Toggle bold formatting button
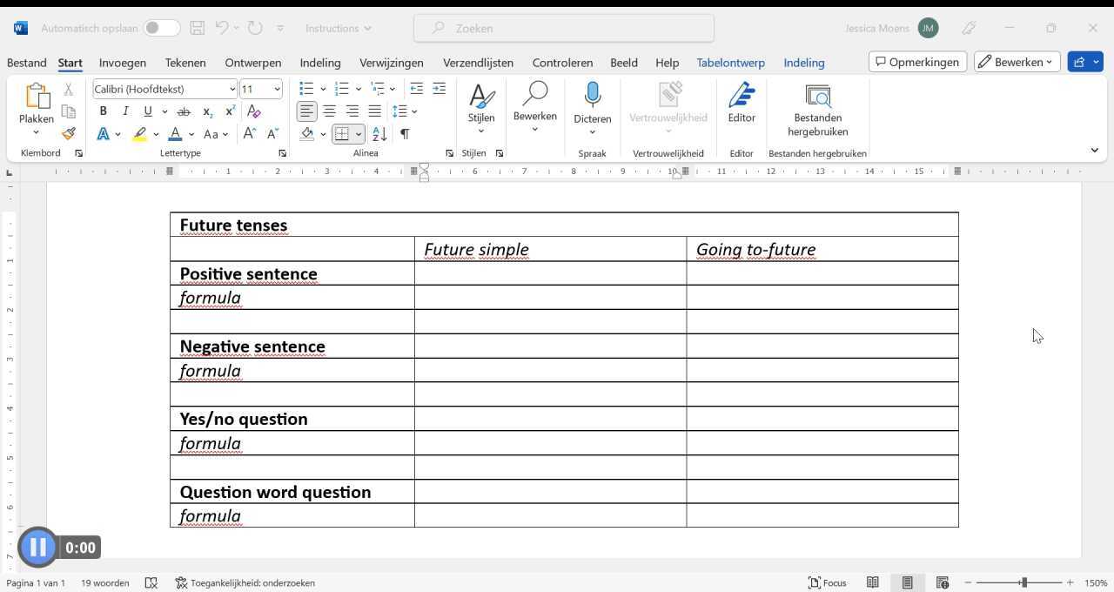Image resolution: width=1114 pixels, height=592 pixels. click(103, 111)
